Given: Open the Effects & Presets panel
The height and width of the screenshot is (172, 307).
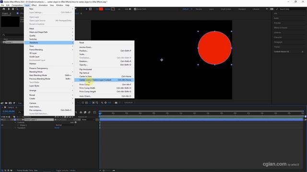Looking at the screenshot, I should 280,28.
